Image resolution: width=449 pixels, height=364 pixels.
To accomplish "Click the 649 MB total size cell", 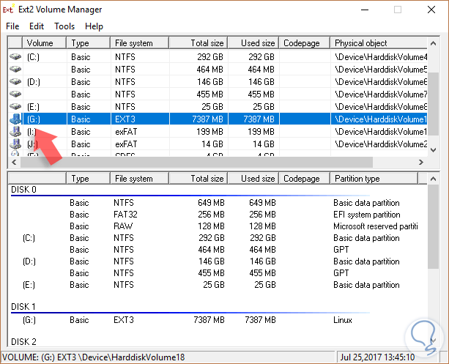I will click(211, 203).
